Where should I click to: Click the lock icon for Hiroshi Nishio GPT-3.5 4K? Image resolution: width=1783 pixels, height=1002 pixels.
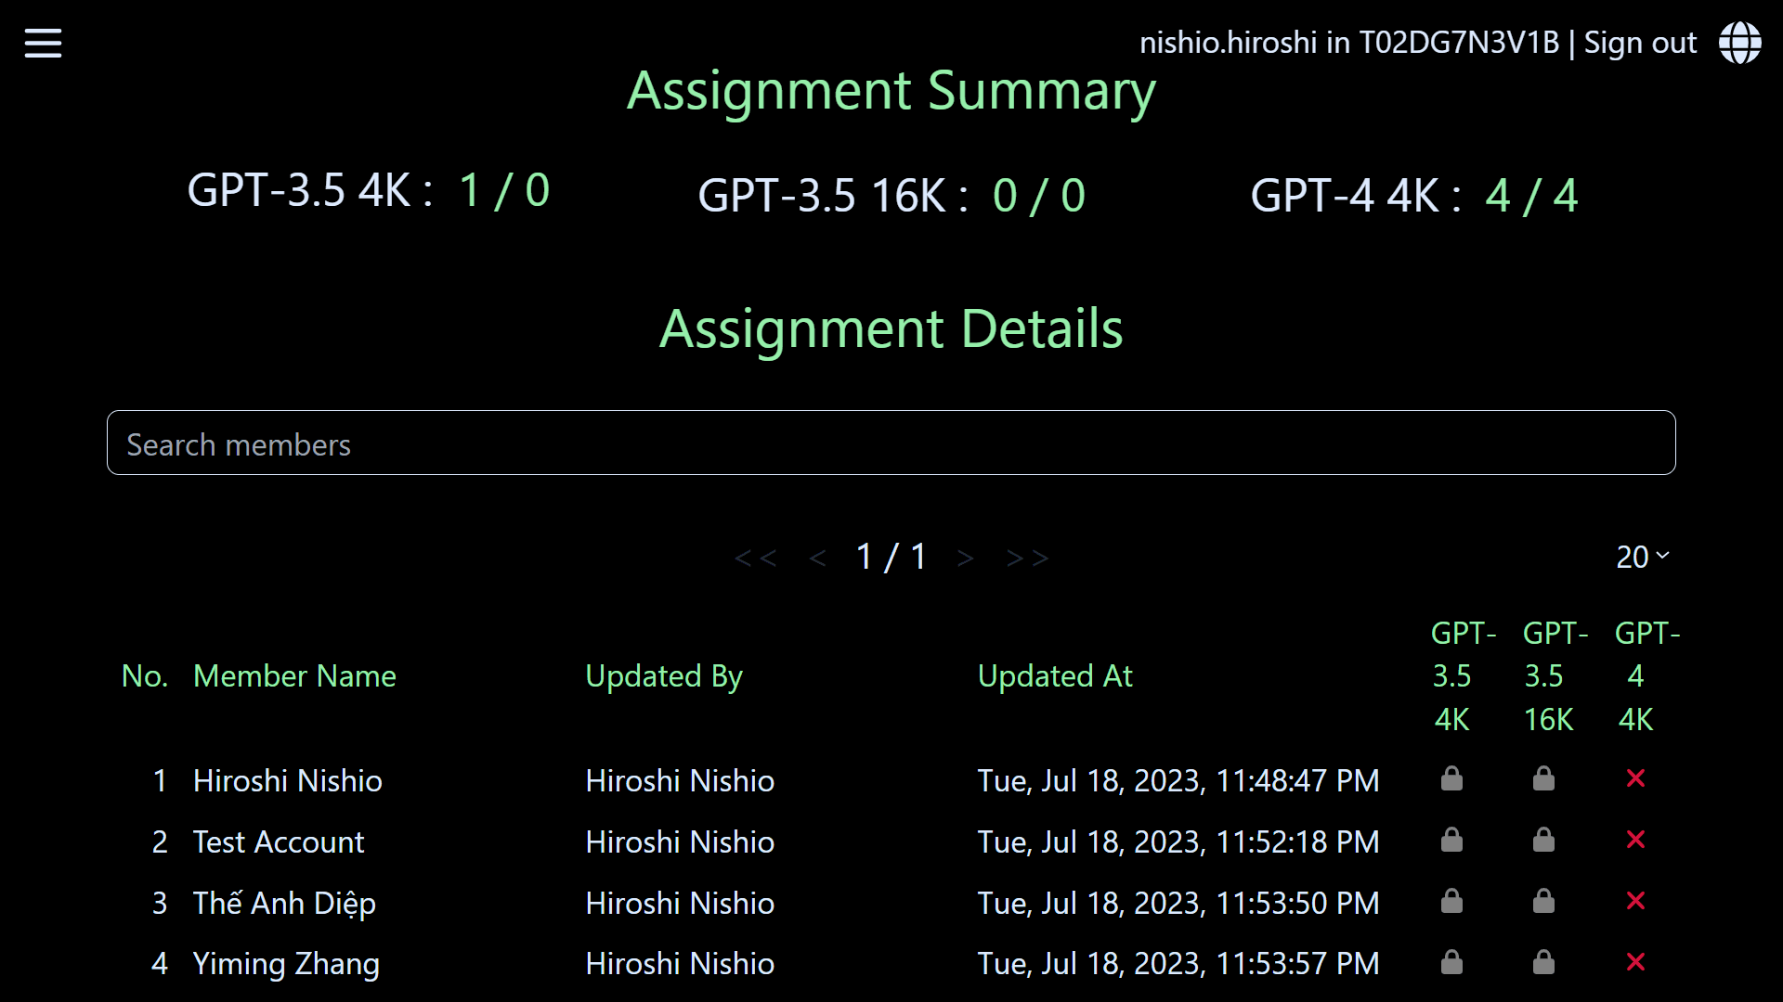[1452, 779]
